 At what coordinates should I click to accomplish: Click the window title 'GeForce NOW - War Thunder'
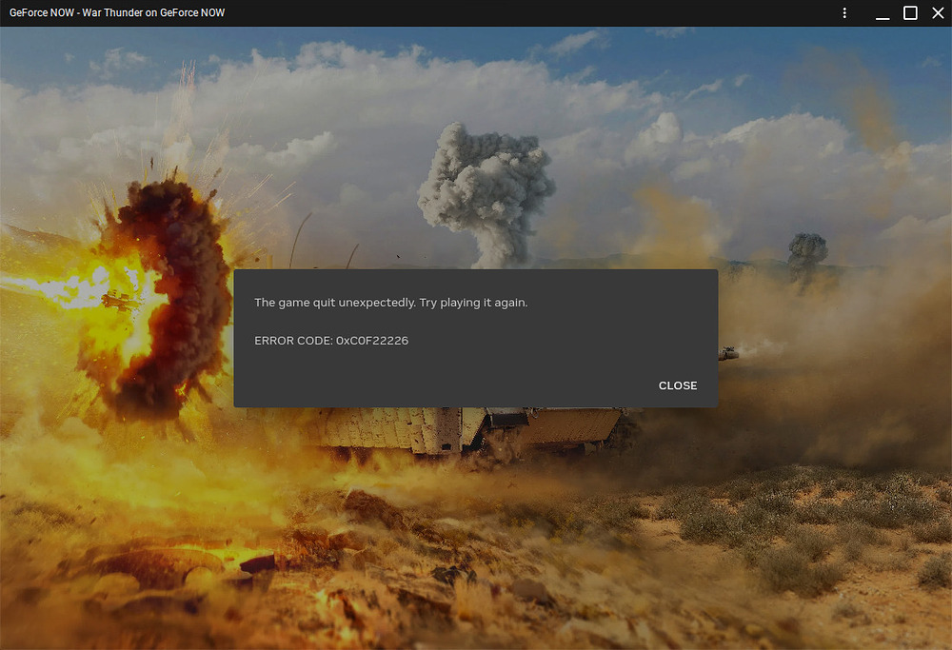(x=117, y=12)
